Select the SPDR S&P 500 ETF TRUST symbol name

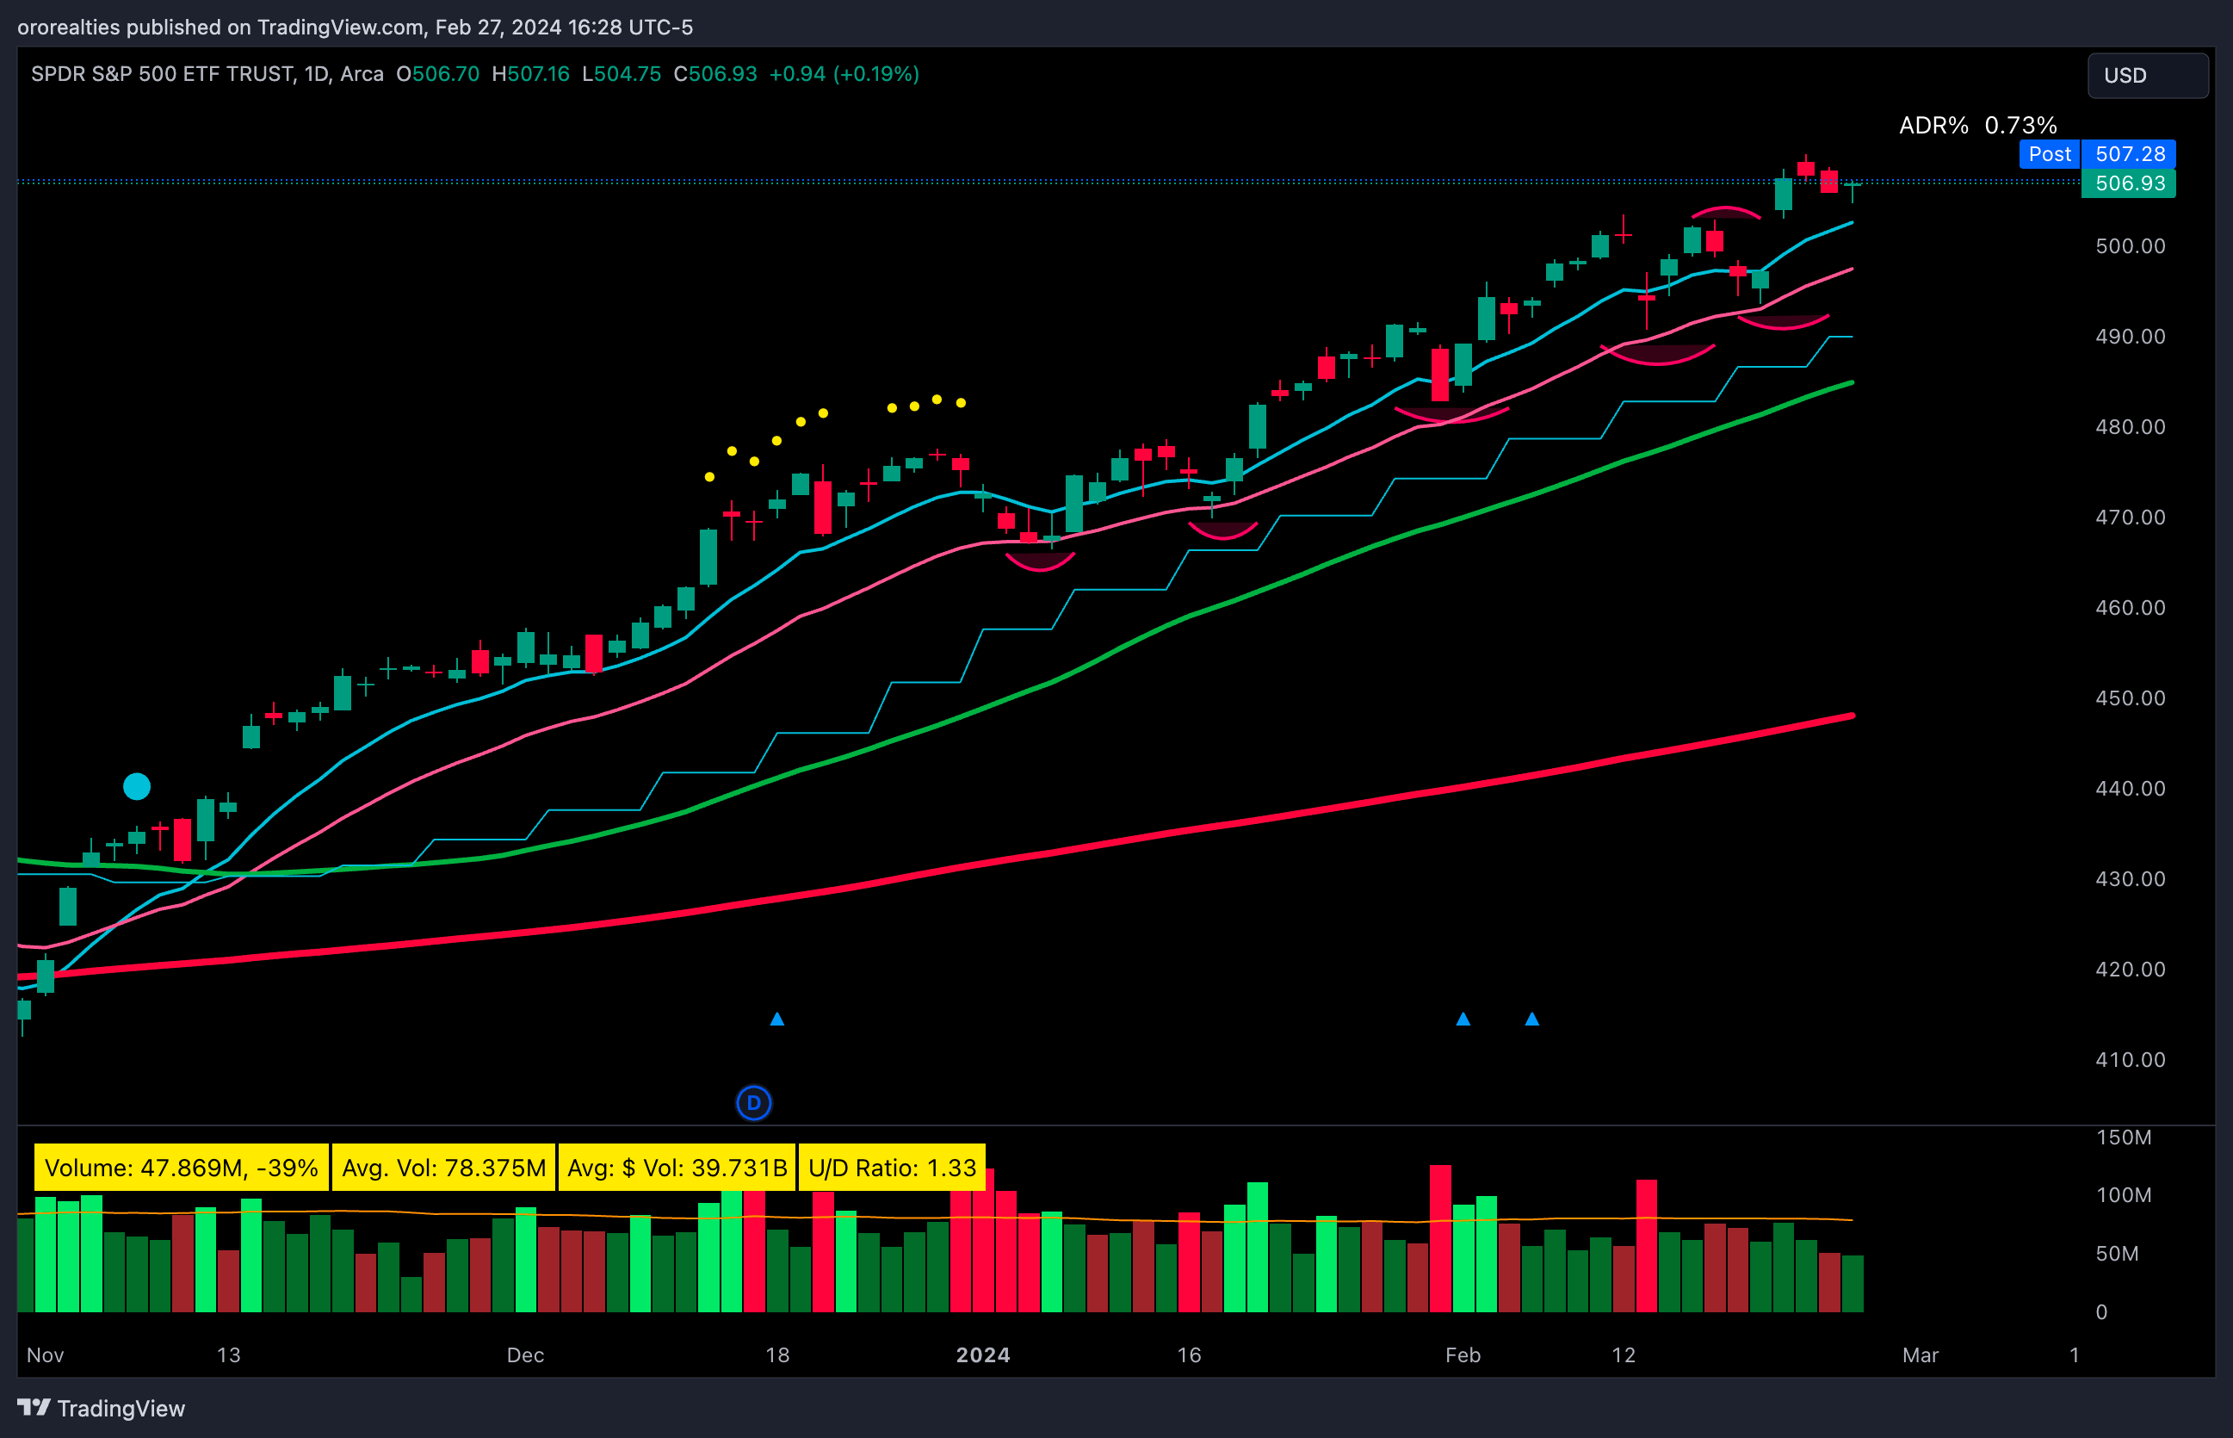pyautogui.click(x=164, y=74)
